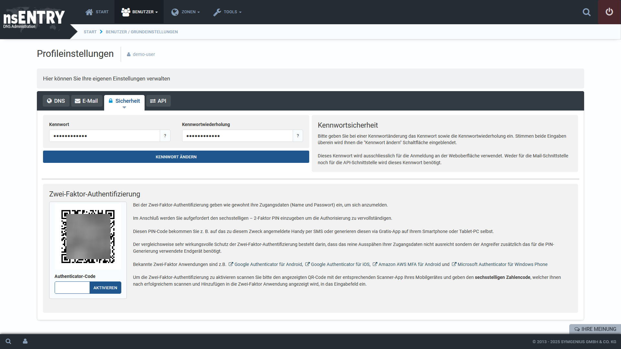Open Google Authenticator für Android link

coord(268,264)
